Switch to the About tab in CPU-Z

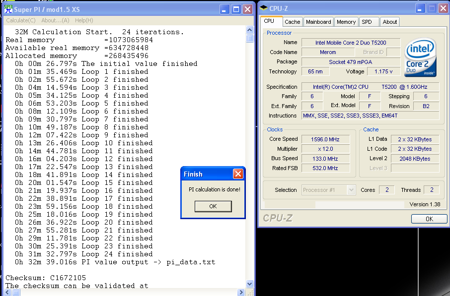390,22
